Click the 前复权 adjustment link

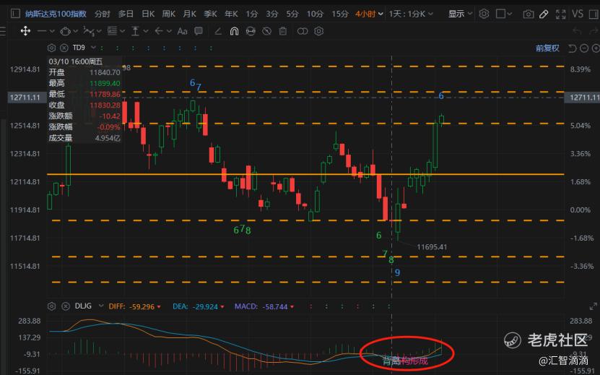[x=547, y=48]
